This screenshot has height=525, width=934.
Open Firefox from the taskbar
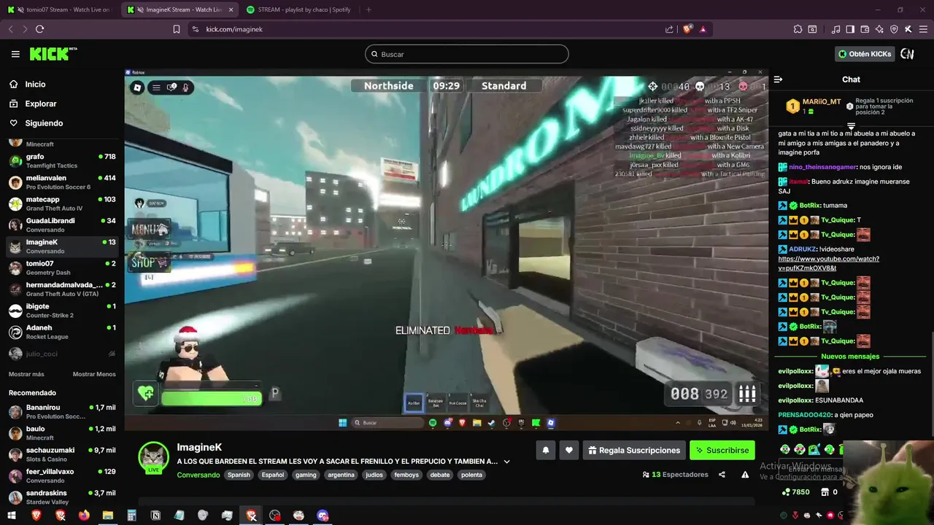coord(84,516)
